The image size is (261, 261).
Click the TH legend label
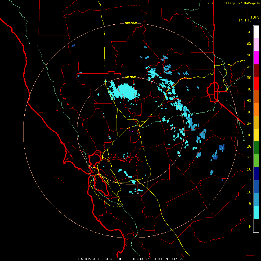(x=249, y=226)
